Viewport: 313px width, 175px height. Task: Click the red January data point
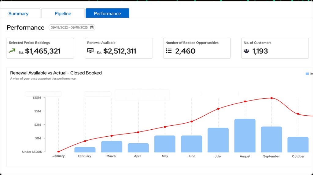click(58, 152)
